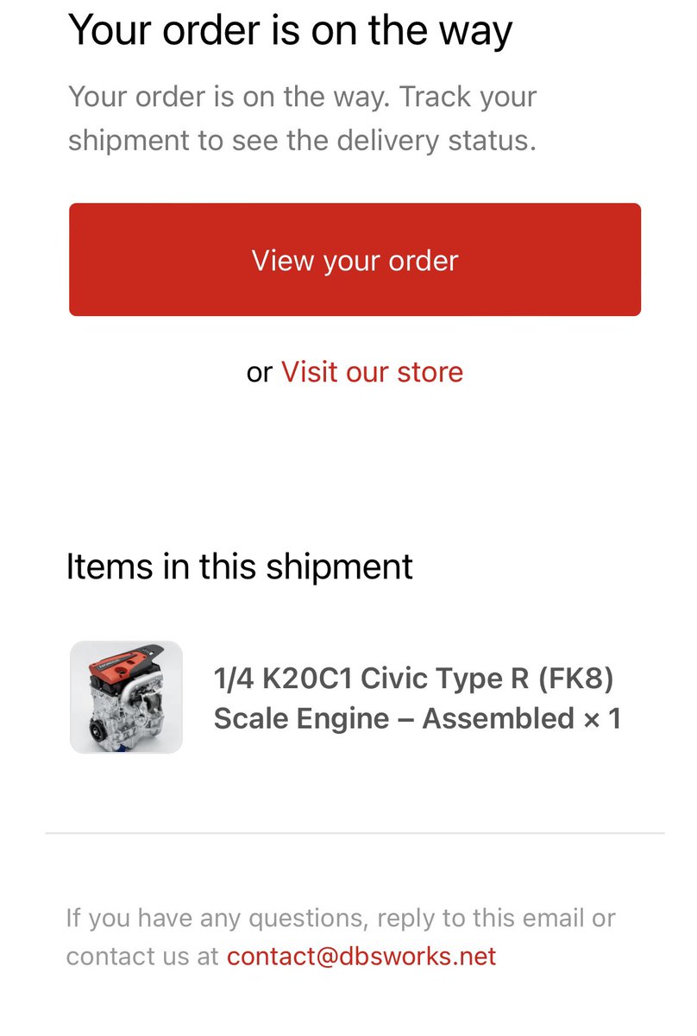697x1036 pixels.
Task: Click the 'contact us at' footer text
Action: [x=142, y=956]
